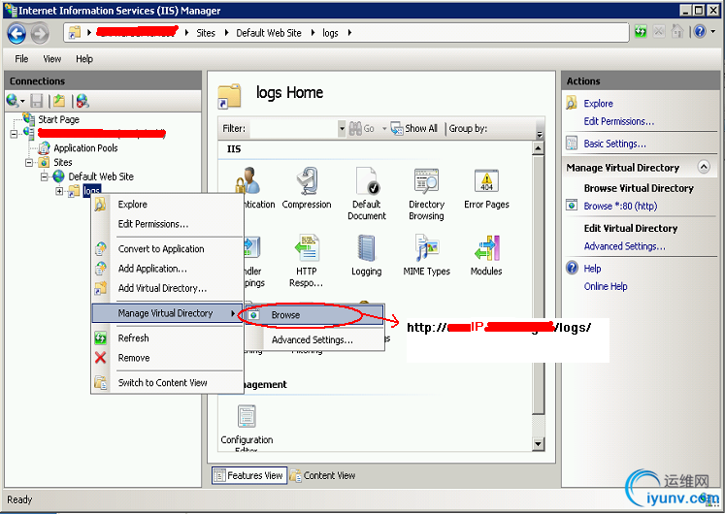
Task: Select Start Page in the tree
Action: [58, 119]
